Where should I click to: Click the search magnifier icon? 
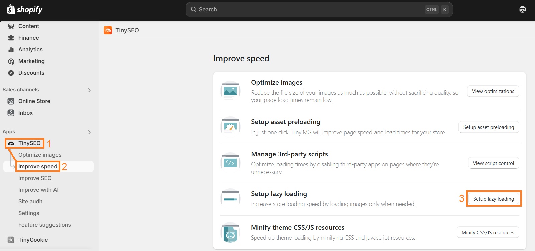coord(193,9)
